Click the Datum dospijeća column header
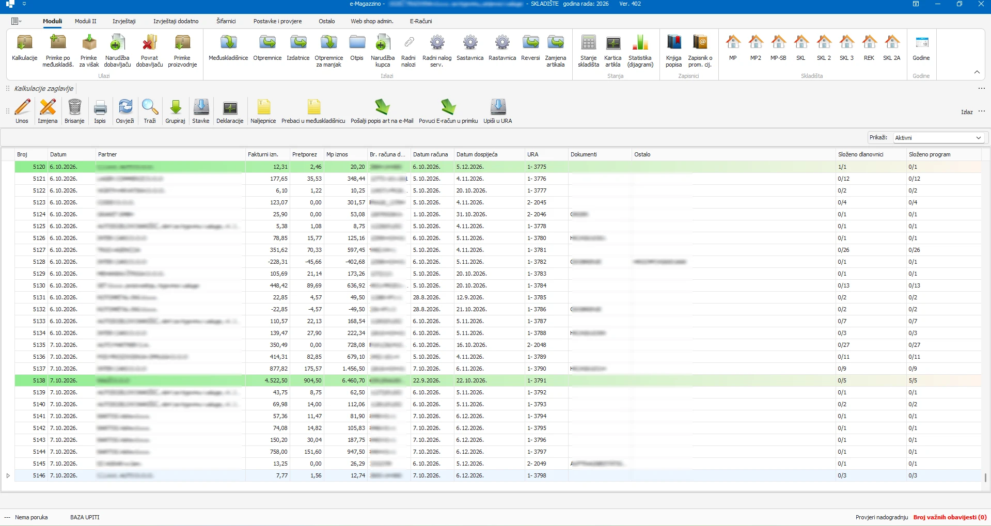Image resolution: width=991 pixels, height=526 pixels. 489,154
